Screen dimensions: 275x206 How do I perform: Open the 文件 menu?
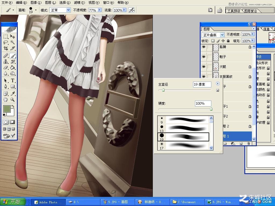click(x=7, y=3)
